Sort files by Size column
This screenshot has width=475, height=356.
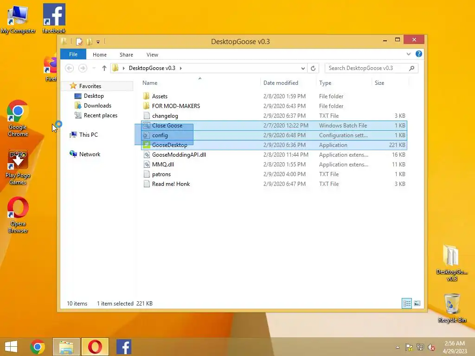click(x=379, y=83)
